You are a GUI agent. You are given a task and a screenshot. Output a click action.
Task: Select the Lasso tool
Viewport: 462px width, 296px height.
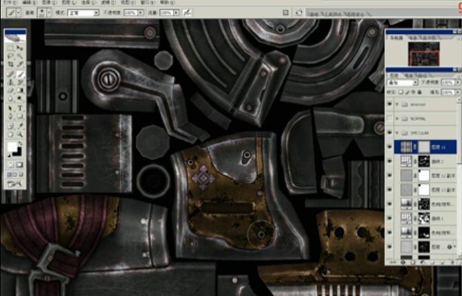pyautogui.click(x=10, y=56)
